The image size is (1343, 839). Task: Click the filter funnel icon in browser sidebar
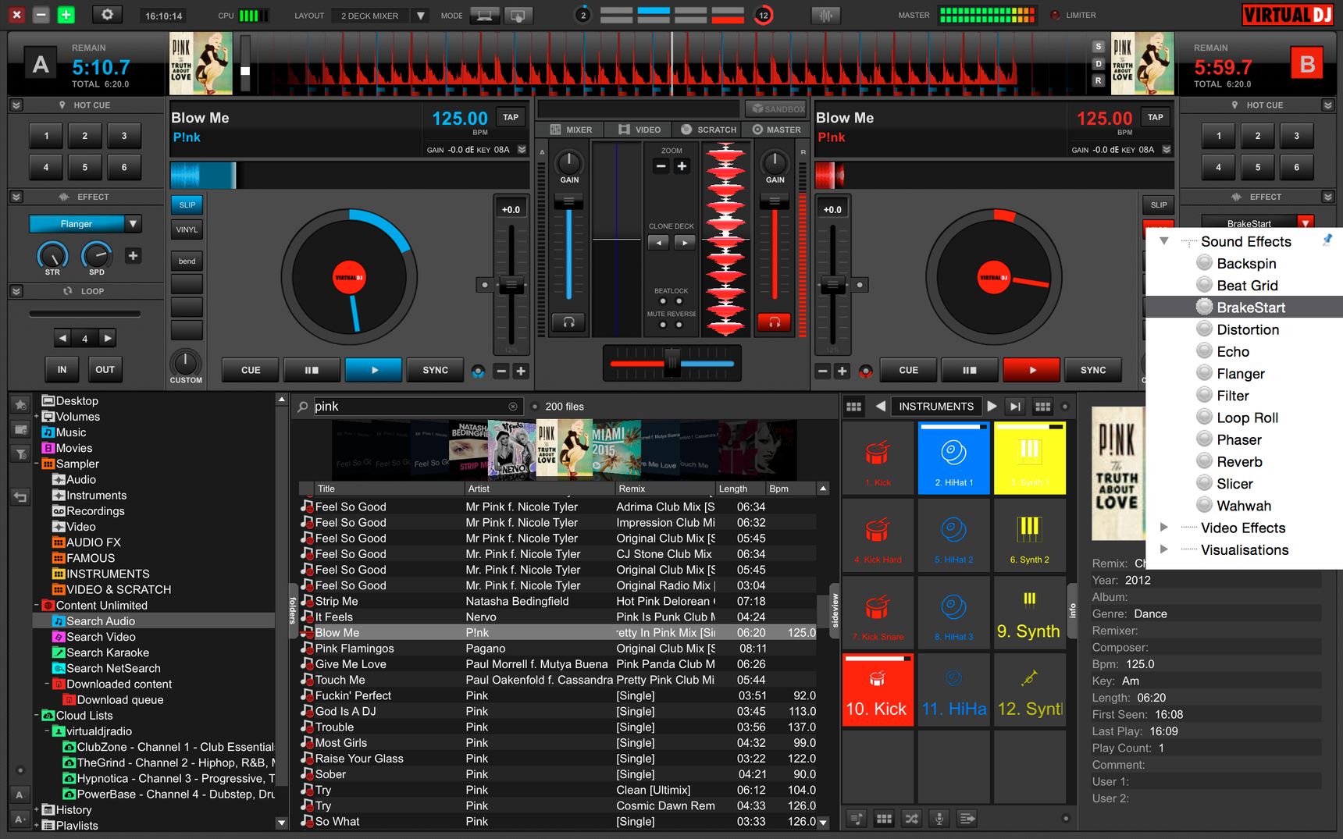tap(21, 454)
